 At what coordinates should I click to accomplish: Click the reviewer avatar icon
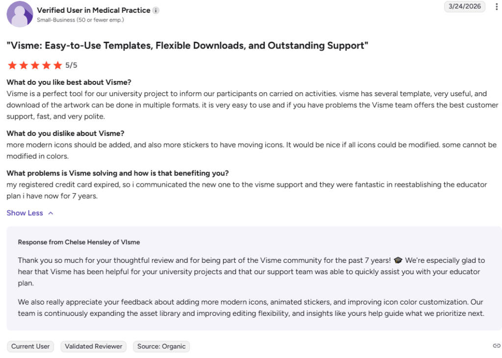point(20,14)
